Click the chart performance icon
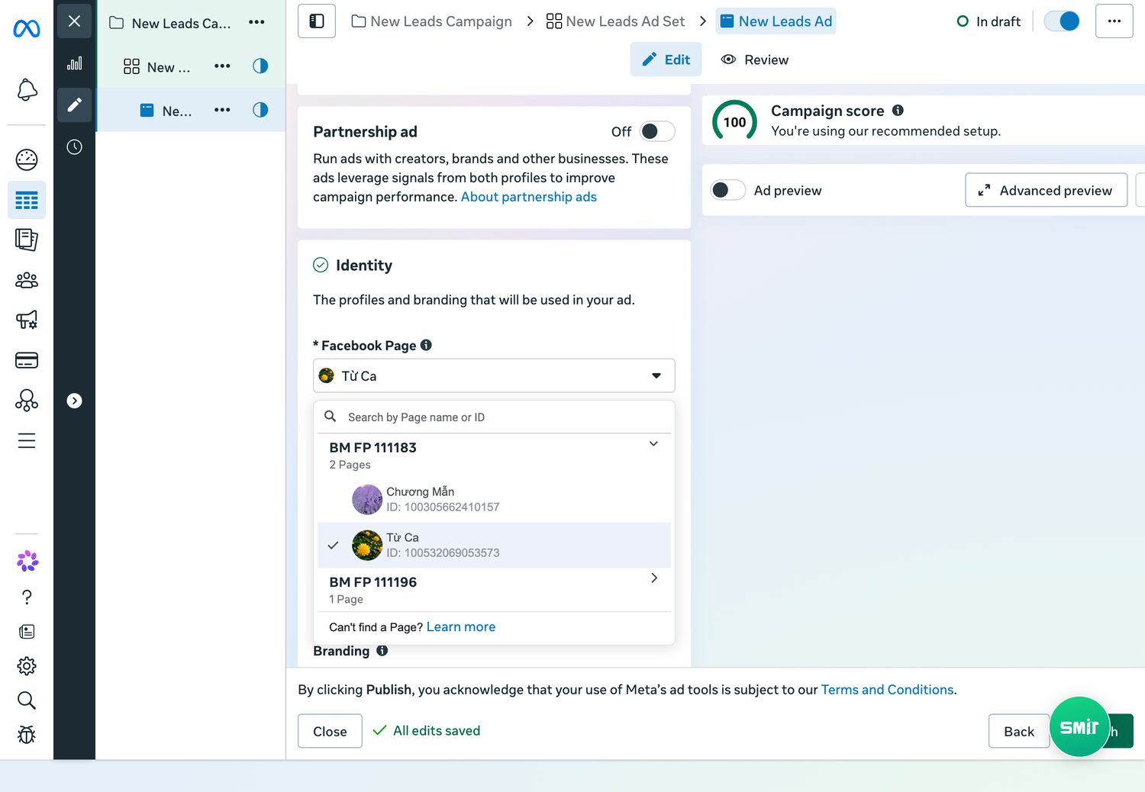1145x792 pixels. 74,63
